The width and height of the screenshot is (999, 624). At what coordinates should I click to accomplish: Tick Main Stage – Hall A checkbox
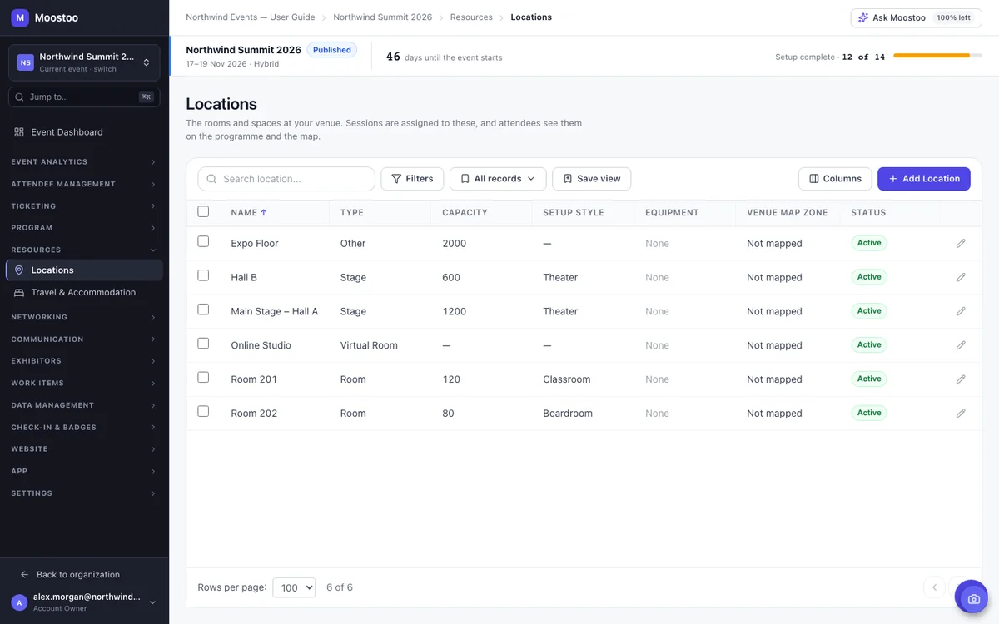point(203,310)
